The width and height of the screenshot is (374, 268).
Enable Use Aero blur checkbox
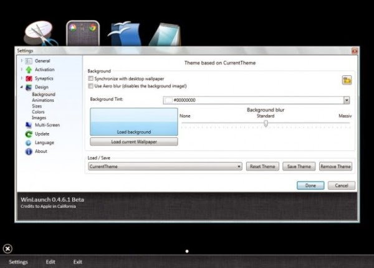pyautogui.click(x=90, y=86)
